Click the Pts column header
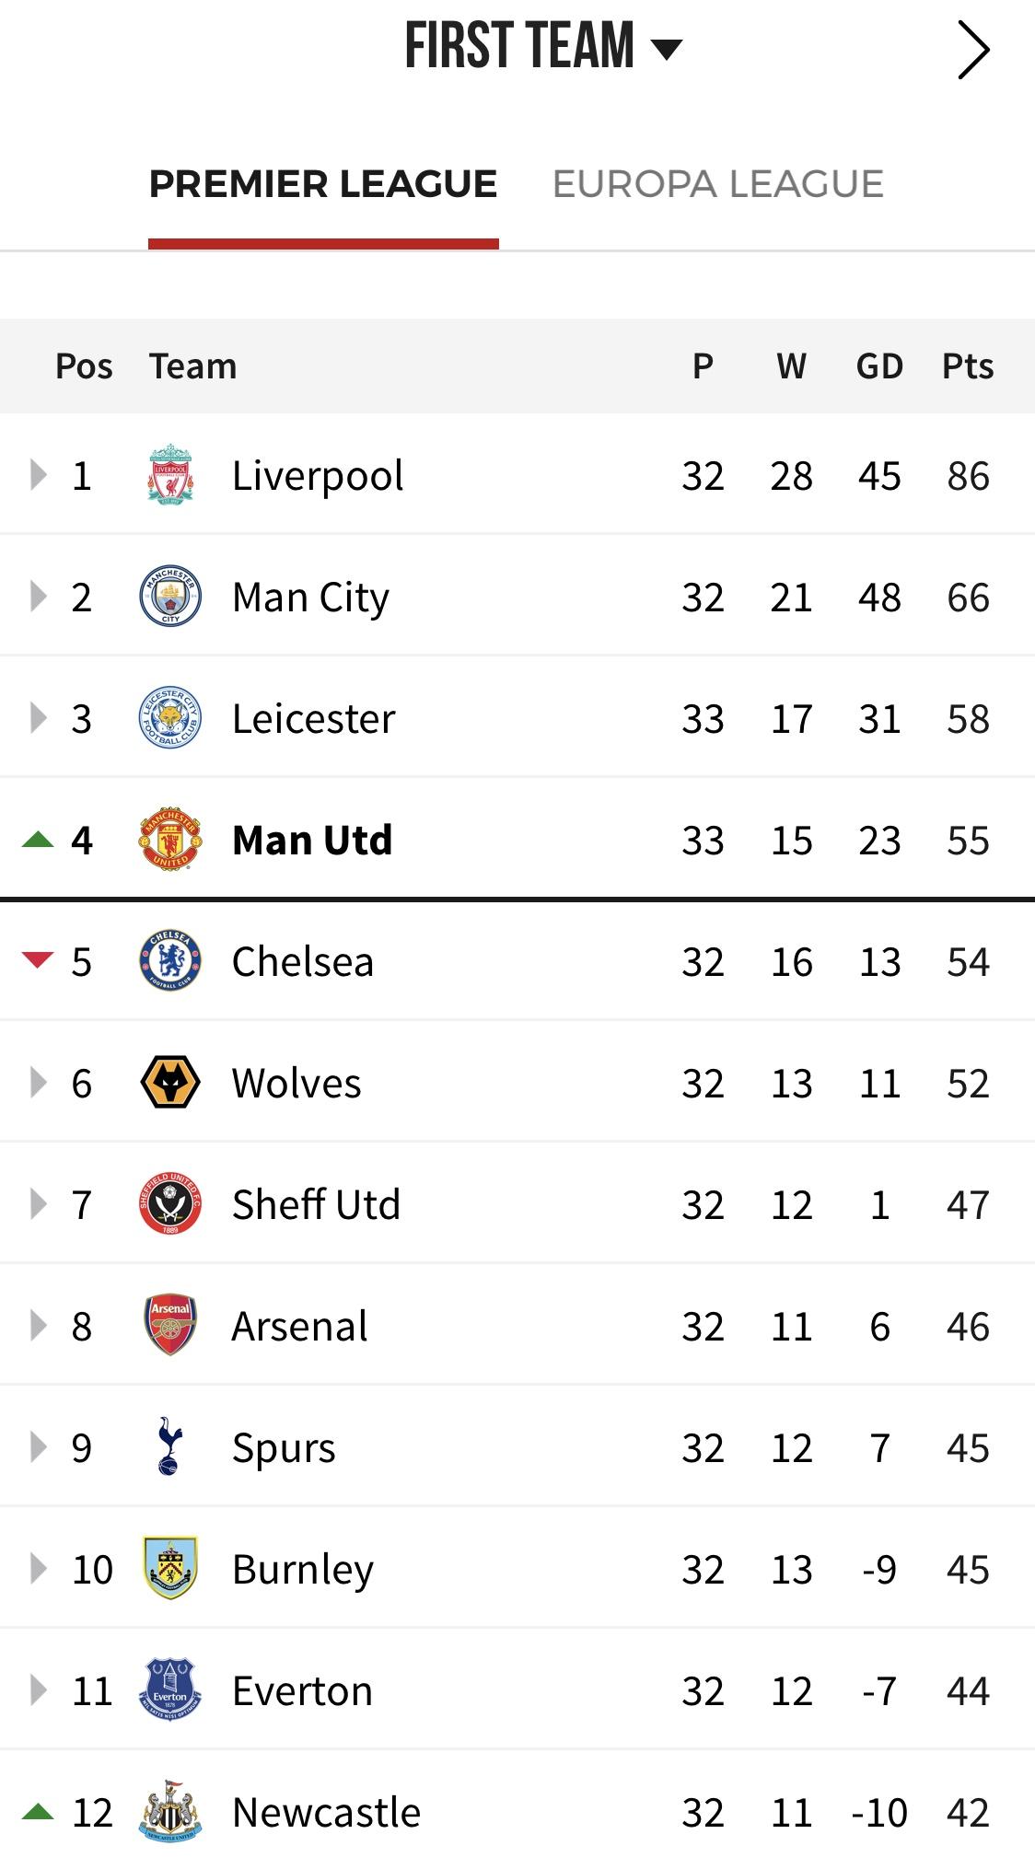 coord(968,366)
